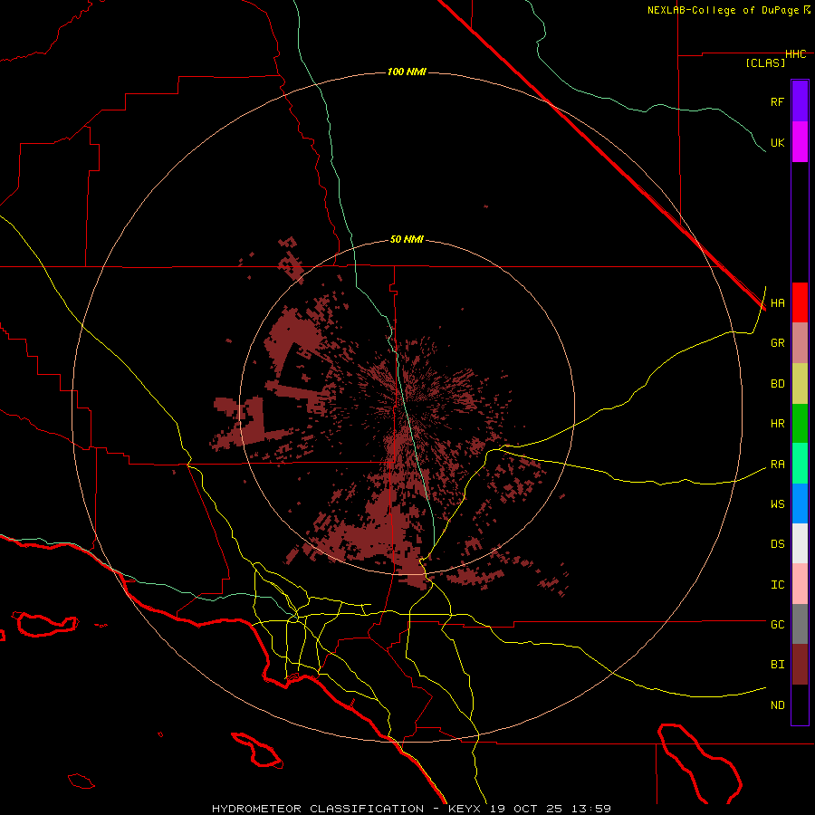The width and height of the screenshot is (815, 815).
Task: Click the HYDROMETEOR CLASSIFICATION title text
Action: (x=318, y=809)
